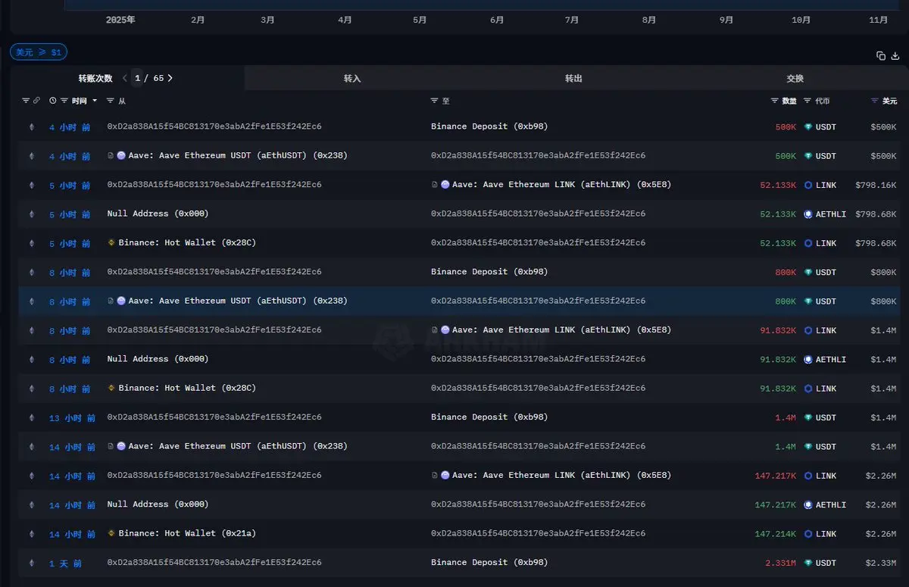The image size is (909, 587).
Task: Click the filter icon beside the 从 column header
Action: click(x=111, y=101)
